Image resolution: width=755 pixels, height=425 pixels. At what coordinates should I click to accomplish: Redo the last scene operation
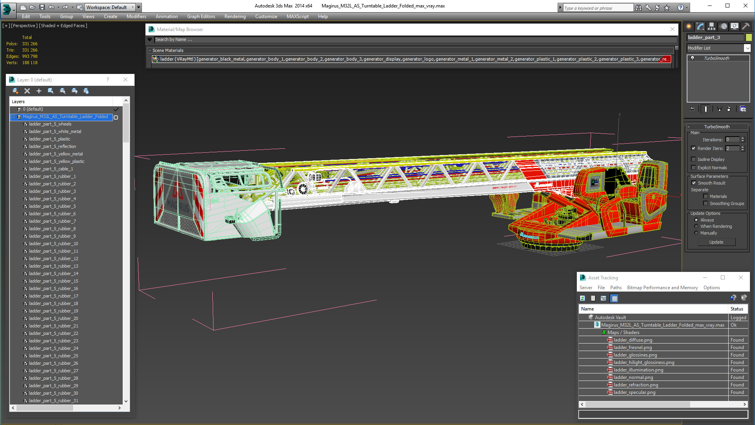(65, 7)
